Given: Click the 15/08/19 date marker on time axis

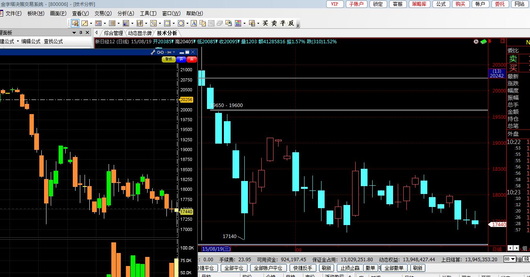Looking at the screenshot, I should click(x=216, y=249).
